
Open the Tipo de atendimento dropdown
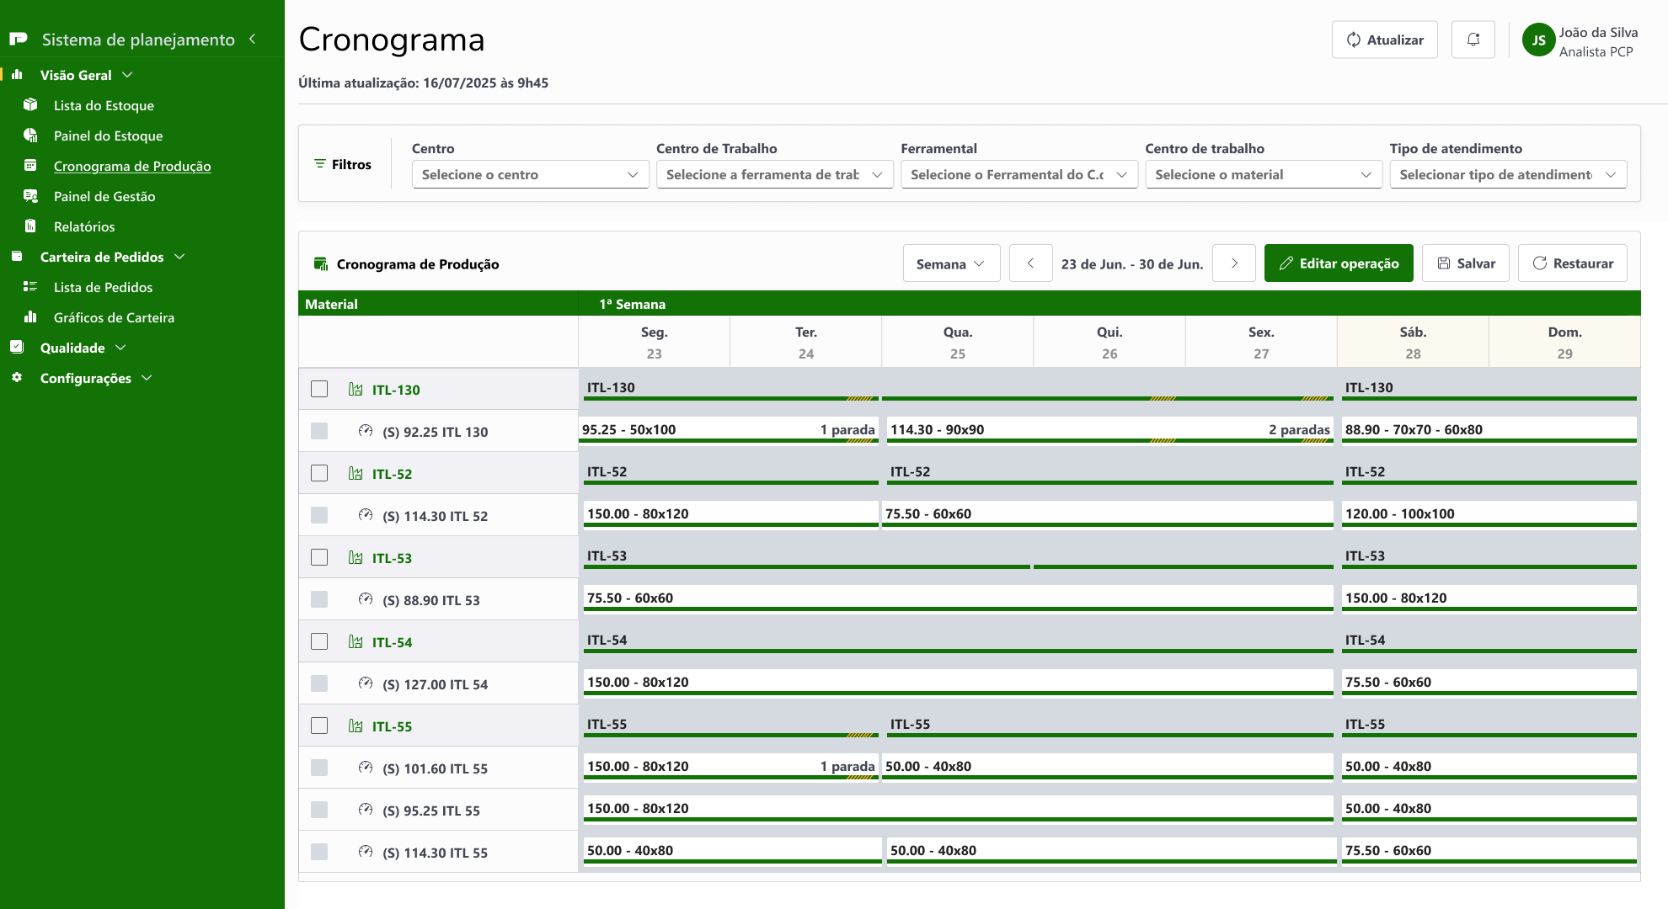1508,174
